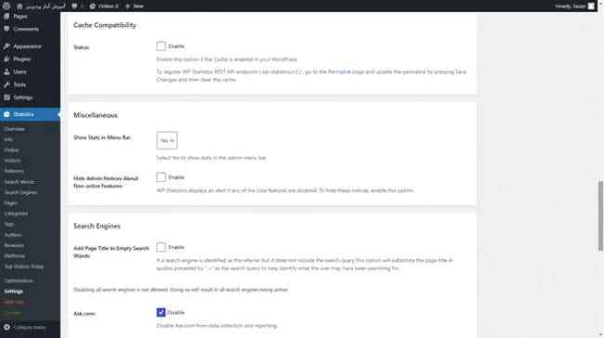This screenshot has width=604, height=338.
Task: Select Search Engines in Statistics submenu
Action: tap(20, 192)
